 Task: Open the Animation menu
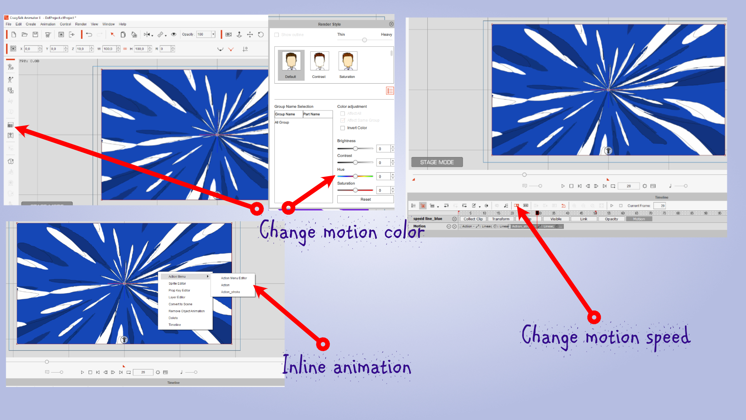click(x=48, y=24)
